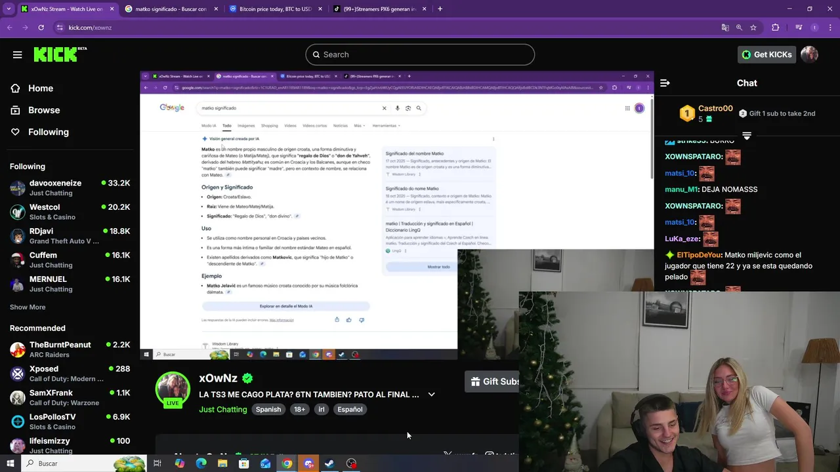Select the Just Chatting category link

click(x=223, y=409)
